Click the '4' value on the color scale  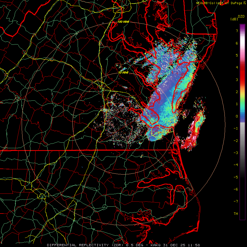[x=237, y=68]
